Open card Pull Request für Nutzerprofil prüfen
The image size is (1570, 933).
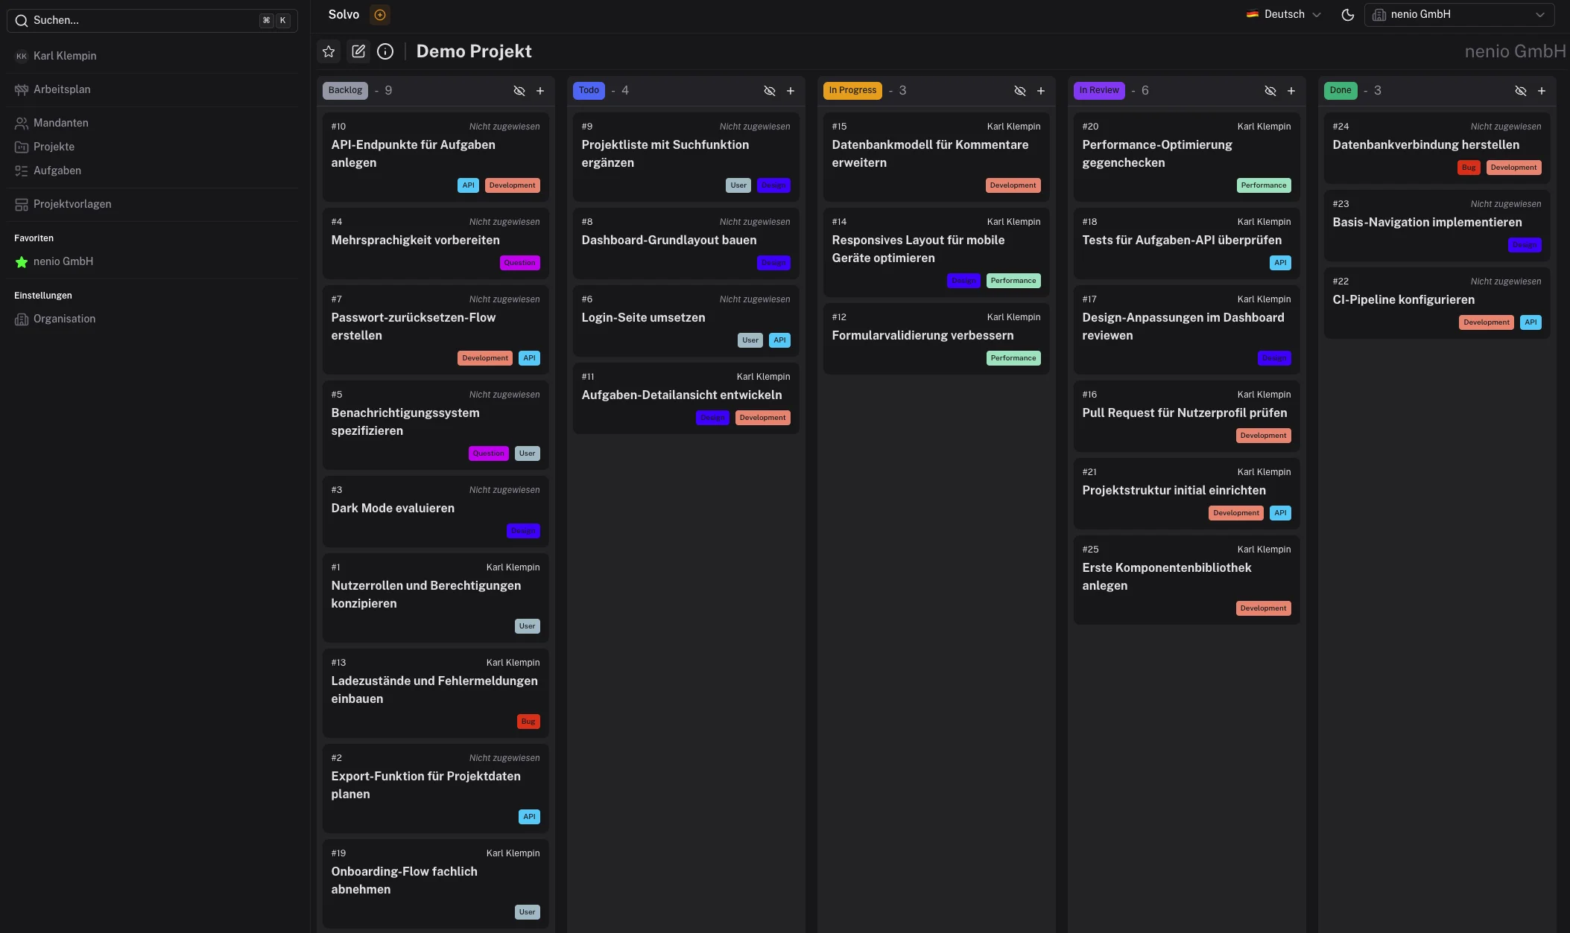(1186, 415)
